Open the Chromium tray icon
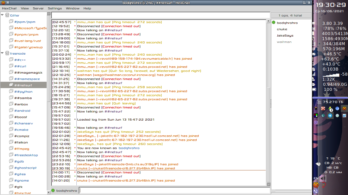Image resolution: width=348 pixels, height=195 pixels. tap(337, 108)
